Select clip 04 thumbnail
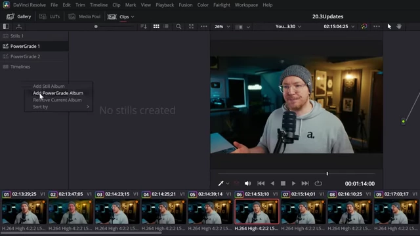420x236 pixels. (x=163, y=211)
